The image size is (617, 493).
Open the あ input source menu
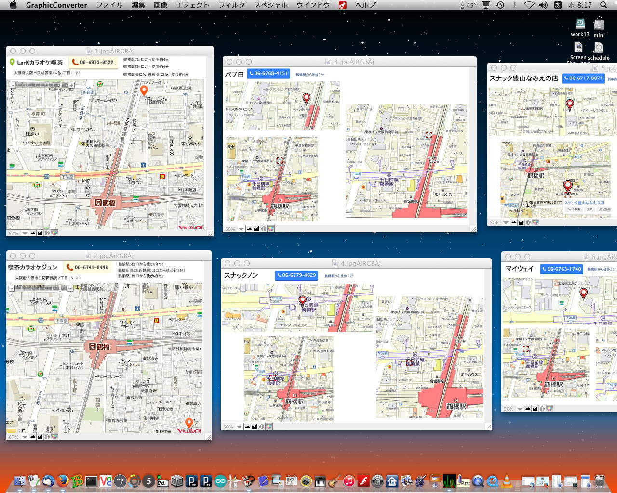(x=558, y=5)
